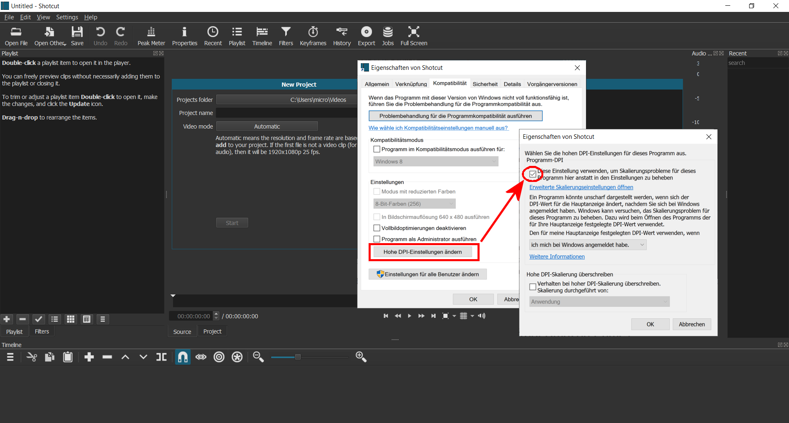Screen dimensions: 789x423
Task: Click the split at playhead icon
Action: tap(161, 357)
